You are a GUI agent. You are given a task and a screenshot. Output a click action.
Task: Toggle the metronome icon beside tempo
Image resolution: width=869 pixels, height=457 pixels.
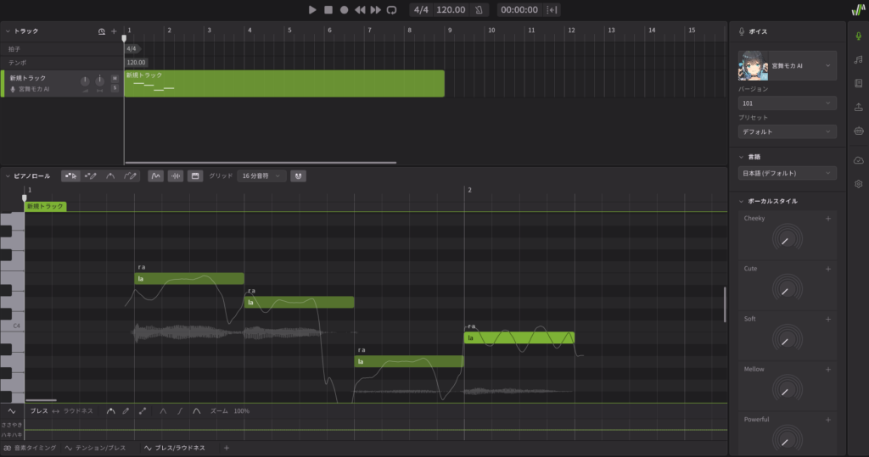pyautogui.click(x=479, y=9)
